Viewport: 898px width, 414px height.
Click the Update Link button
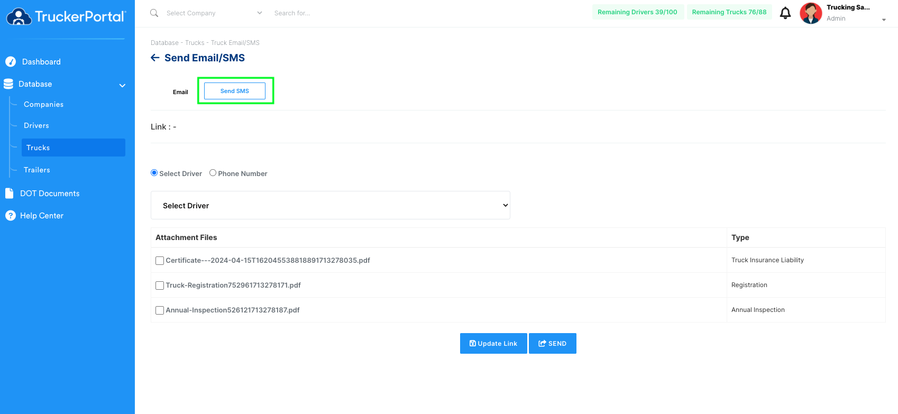point(493,344)
